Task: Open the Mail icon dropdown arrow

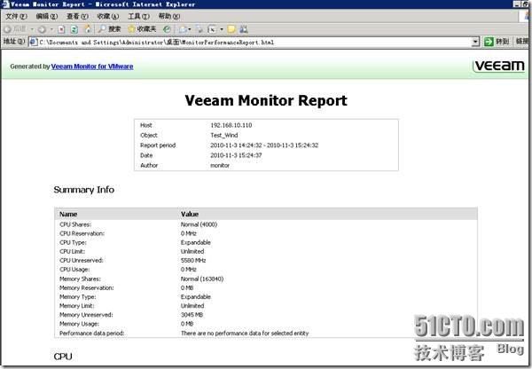Action: click(x=190, y=29)
